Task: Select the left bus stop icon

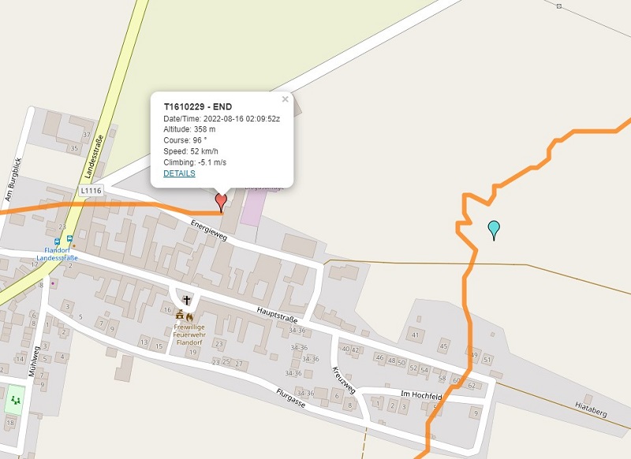Action: click(x=57, y=242)
